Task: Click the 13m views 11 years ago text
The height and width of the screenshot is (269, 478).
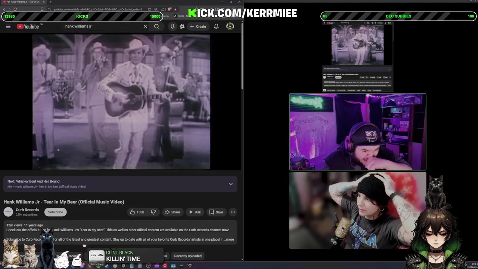Action: click(25, 225)
